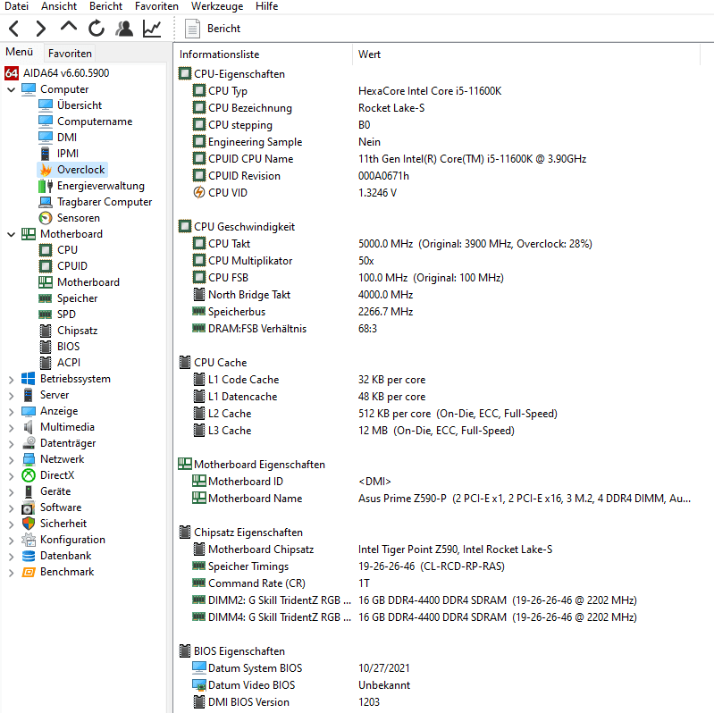Open the Datei menu
714x713 pixels.
pos(16,6)
